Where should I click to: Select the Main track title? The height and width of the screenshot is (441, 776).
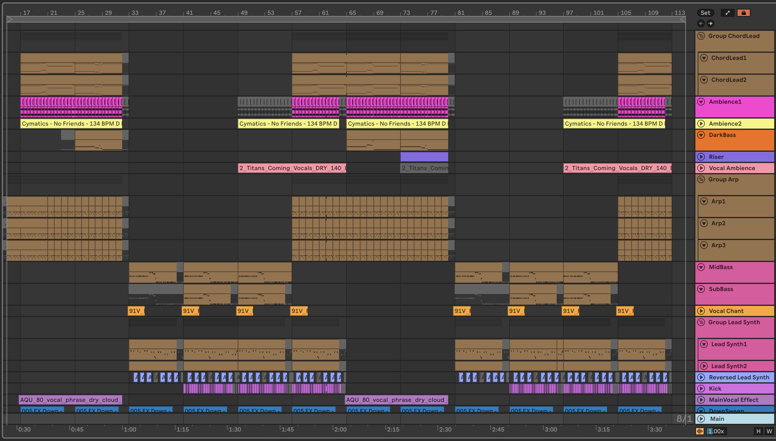point(717,419)
